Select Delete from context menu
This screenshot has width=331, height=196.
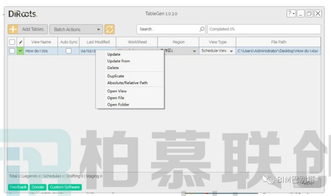pyautogui.click(x=113, y=68)
